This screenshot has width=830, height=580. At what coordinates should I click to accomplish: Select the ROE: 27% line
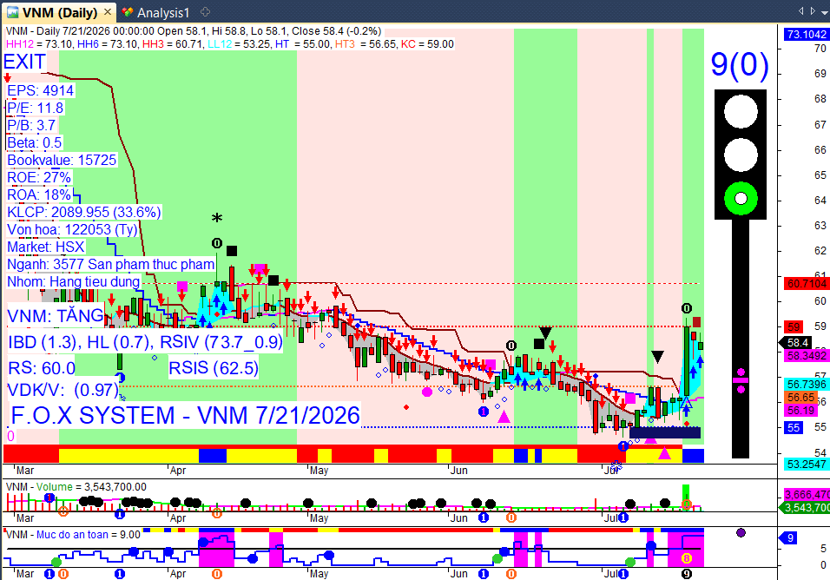coord(39,177)
